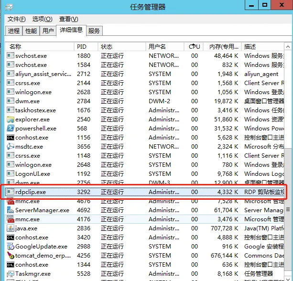Click memory value 51,860 K
Viewport: 293px width, 281px height.
[226, 119]
